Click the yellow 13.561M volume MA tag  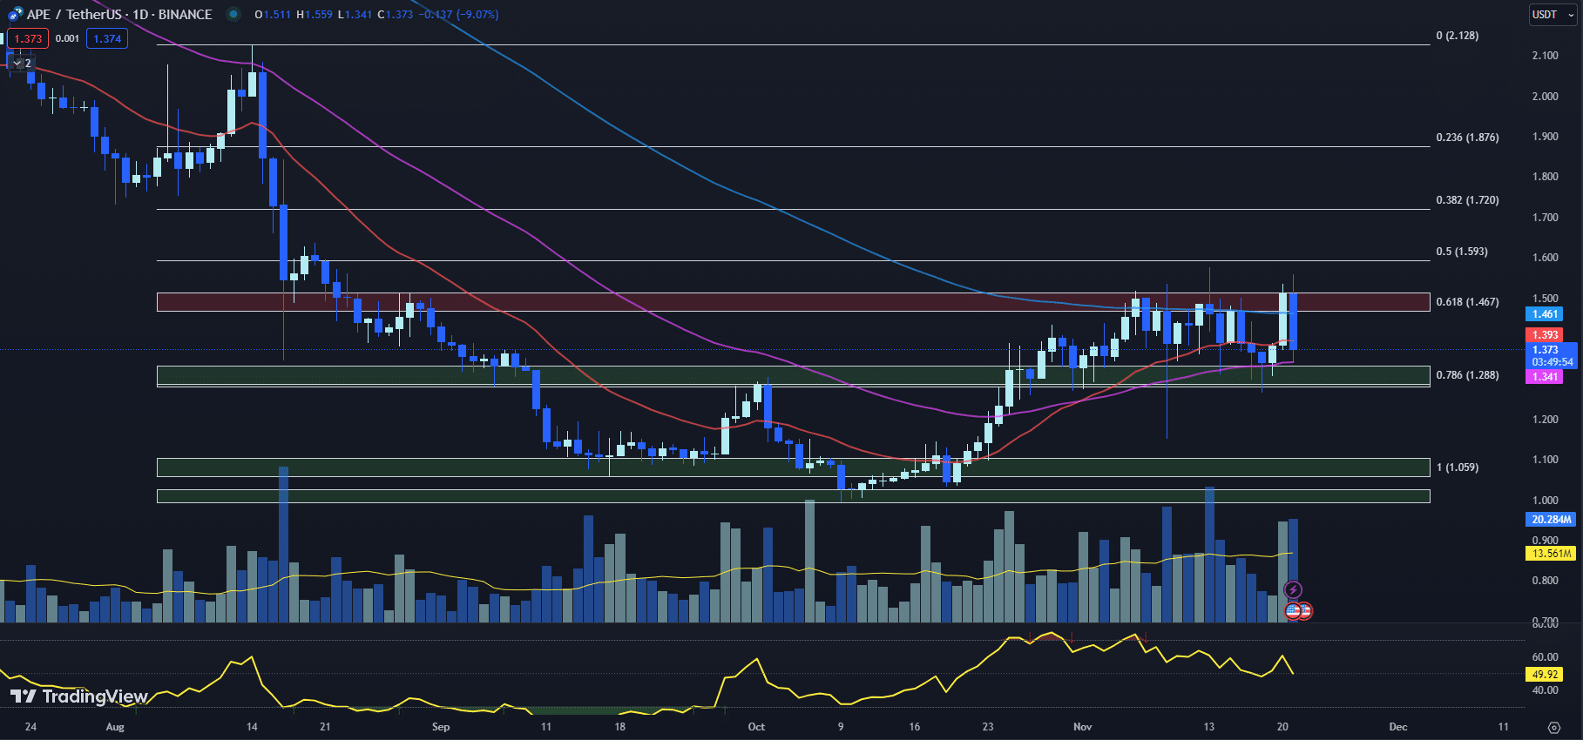[1551, 554]
